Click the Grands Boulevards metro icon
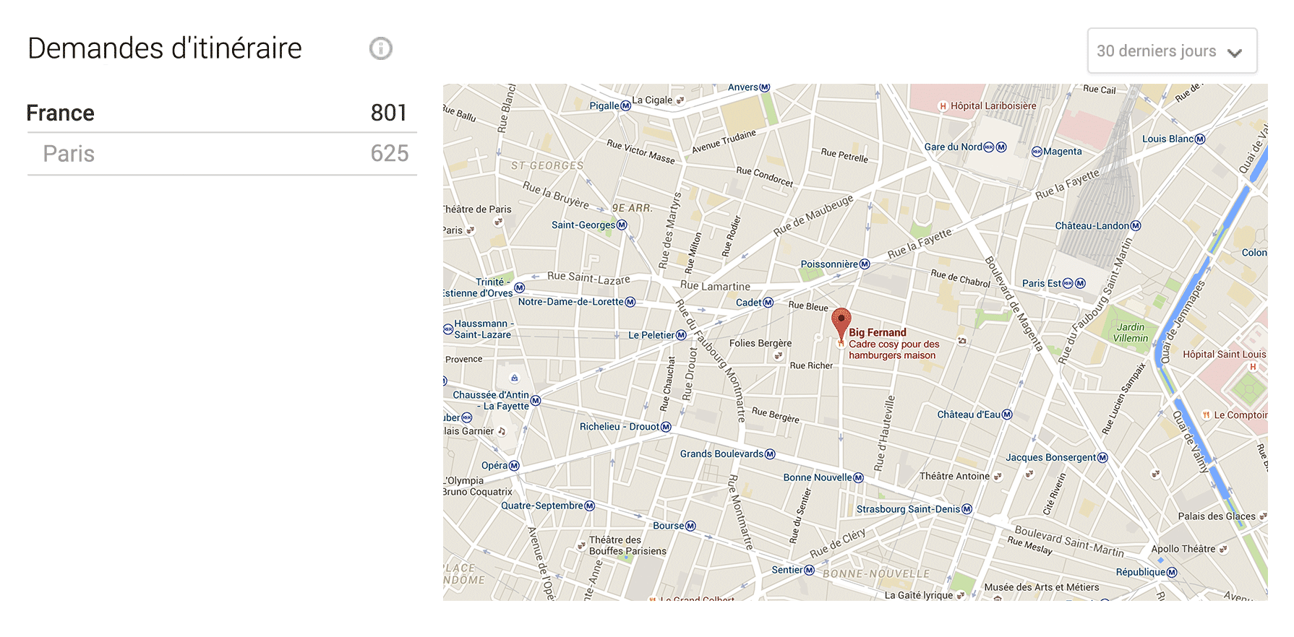Screen dimensions: 1294x637 770,454
